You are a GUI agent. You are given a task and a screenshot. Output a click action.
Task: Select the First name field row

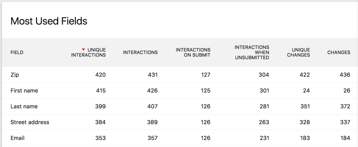click(24, 91)
